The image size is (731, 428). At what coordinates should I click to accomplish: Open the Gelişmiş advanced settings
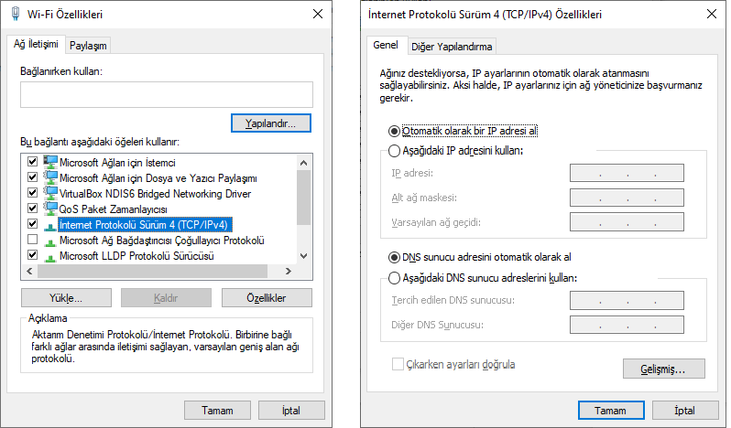coord(664,369)
